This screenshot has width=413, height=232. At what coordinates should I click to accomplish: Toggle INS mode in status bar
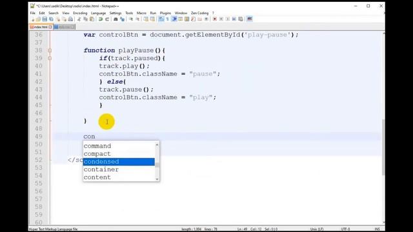coord(377,229)
